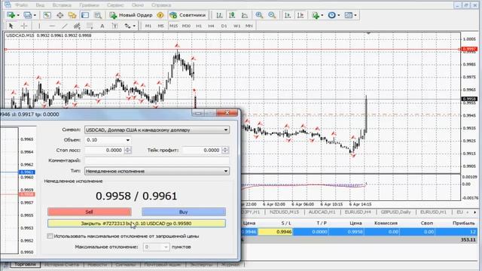Expand the arrows tool dropdown
The height and width of the screenshot is (271, 482).
pos(134,26)
